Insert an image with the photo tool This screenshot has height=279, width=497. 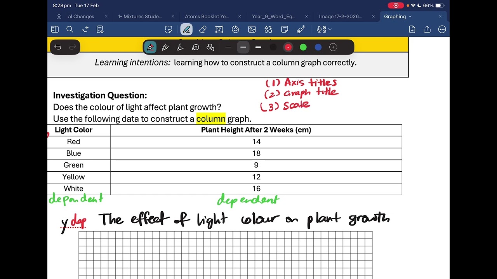pos(252,29)
